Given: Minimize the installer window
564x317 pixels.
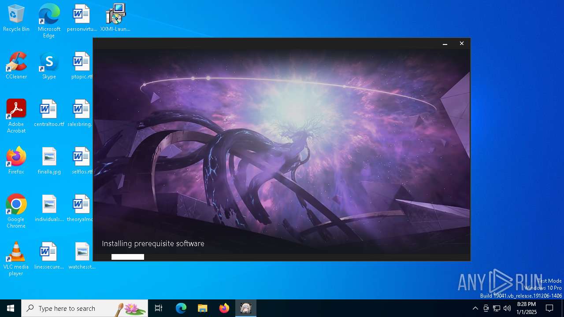Looking at the screenshot, I should (x=445, y=44).
